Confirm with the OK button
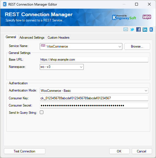This screenshot has height=158, width=156. (119, 151)
